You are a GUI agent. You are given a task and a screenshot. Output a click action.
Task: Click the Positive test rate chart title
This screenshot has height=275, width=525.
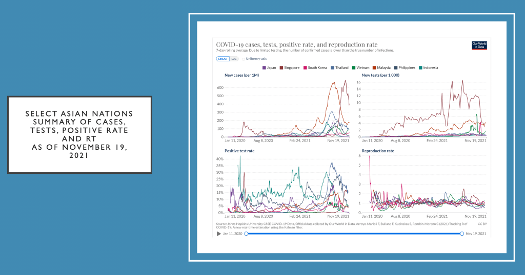pyautogui.click(x=239, y=151)
